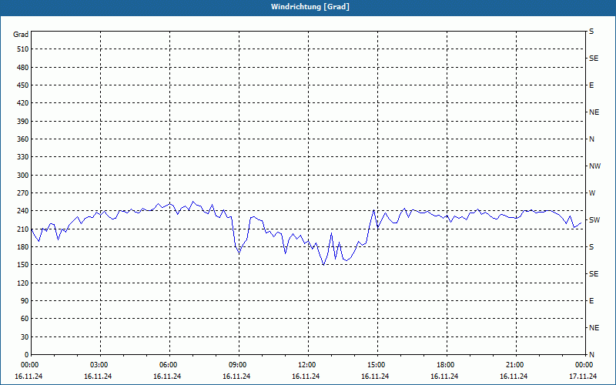
Task: Click the SE compass label near the 120 gridline
Action: pyautogui.click(x=594, y=274)
